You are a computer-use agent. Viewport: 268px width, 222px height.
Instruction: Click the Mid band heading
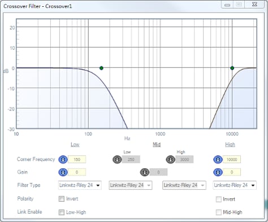[157, 144]
